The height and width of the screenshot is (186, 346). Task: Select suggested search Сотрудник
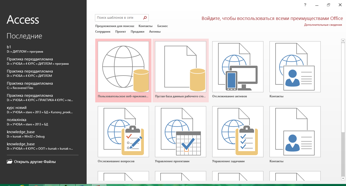[103, 32]
